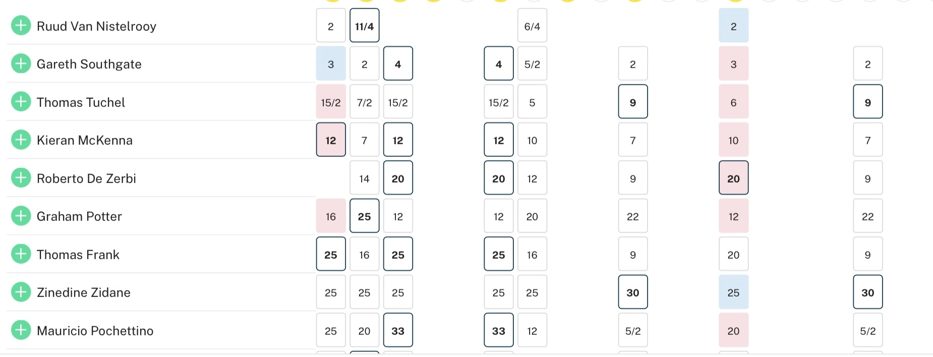Screen dimensions: 933x357
Task: Pick the 6/4 odds for Van Nistelrooy
Action: pyautogui.click(x=532, y=26)
